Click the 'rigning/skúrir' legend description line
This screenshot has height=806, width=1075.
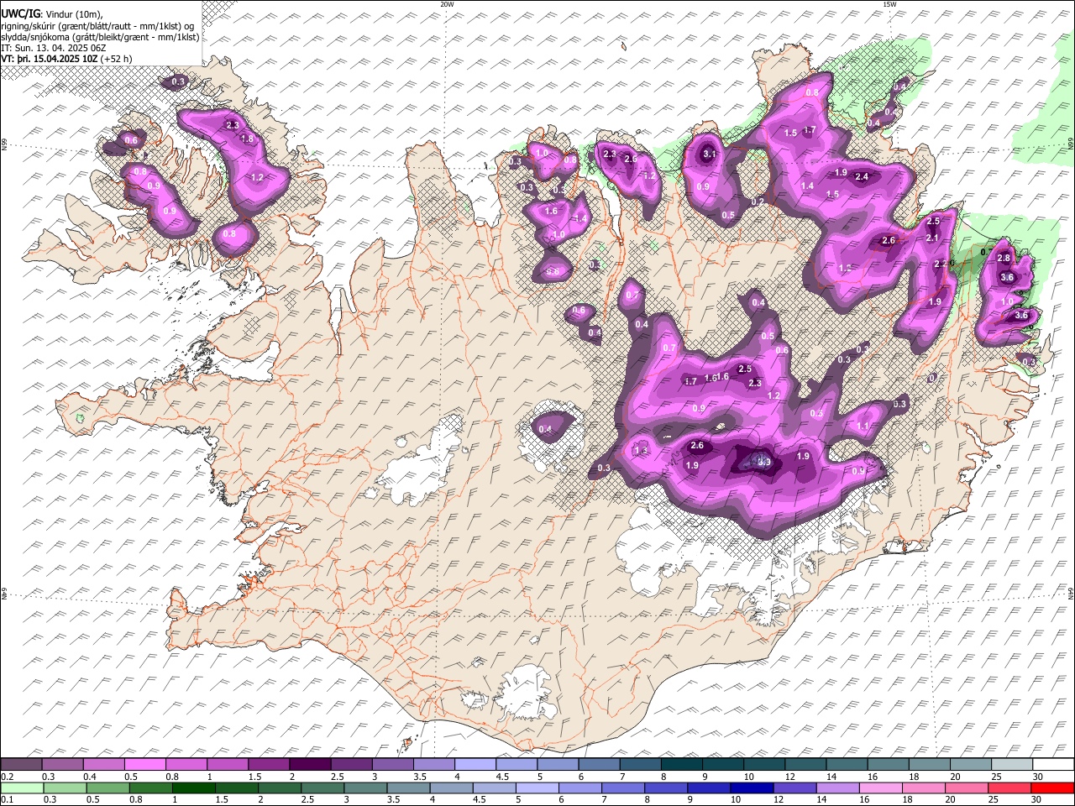[x=99, y=26]
